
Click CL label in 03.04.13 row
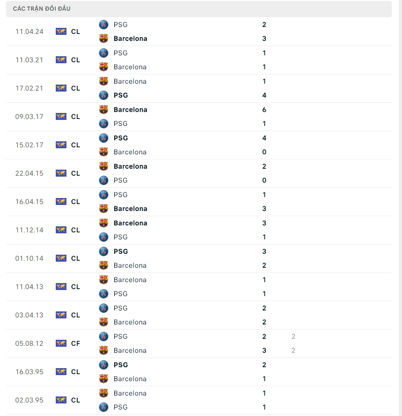coord(76,315)
